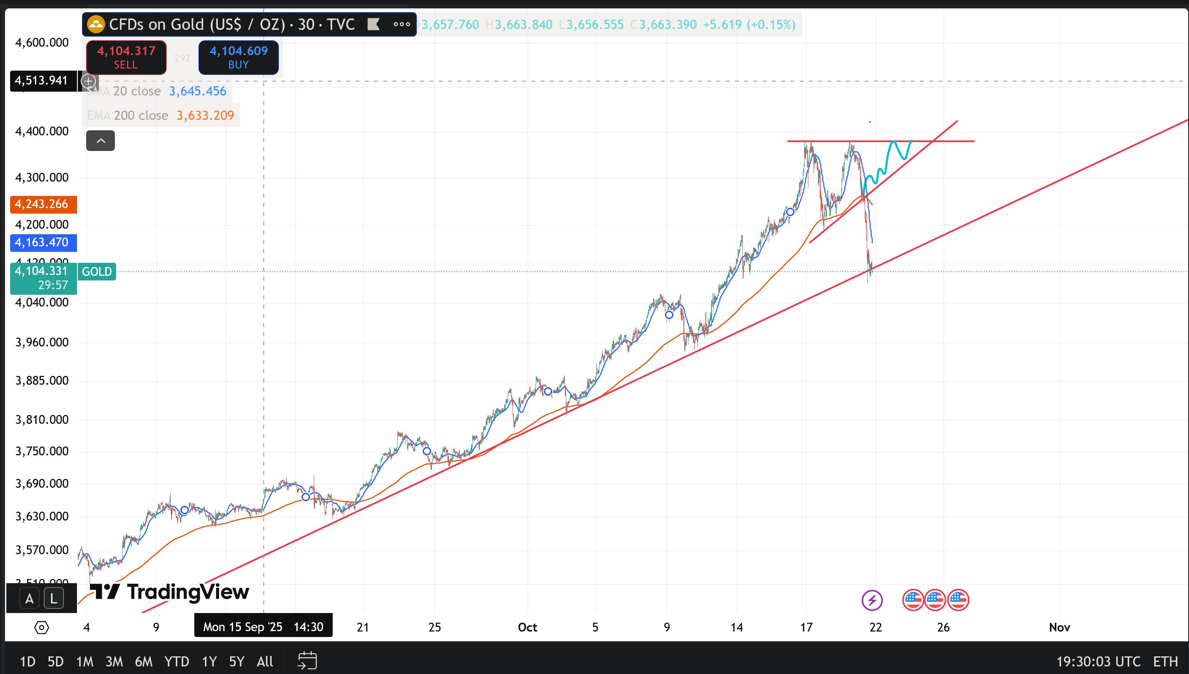The width and height of the screenshot is (1189, 674).
Task: Toggle the ETH extended hours session
Action: [x=1165, y=661]
